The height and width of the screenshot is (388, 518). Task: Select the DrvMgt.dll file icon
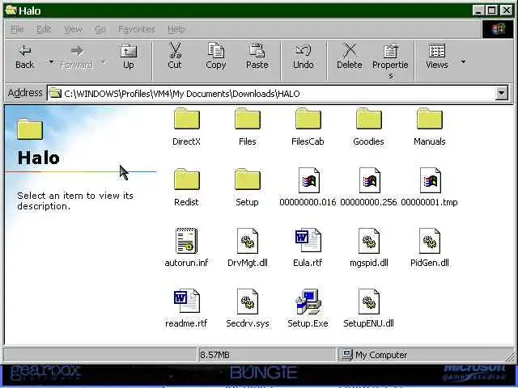(248, 241)
